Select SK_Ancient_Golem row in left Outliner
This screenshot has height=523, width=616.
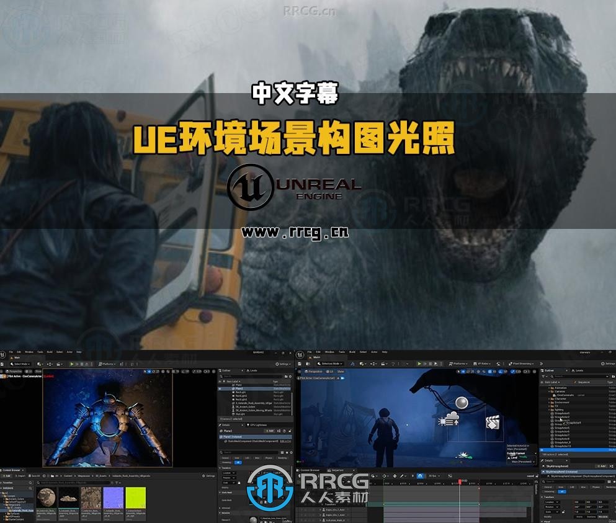[256, 407]
